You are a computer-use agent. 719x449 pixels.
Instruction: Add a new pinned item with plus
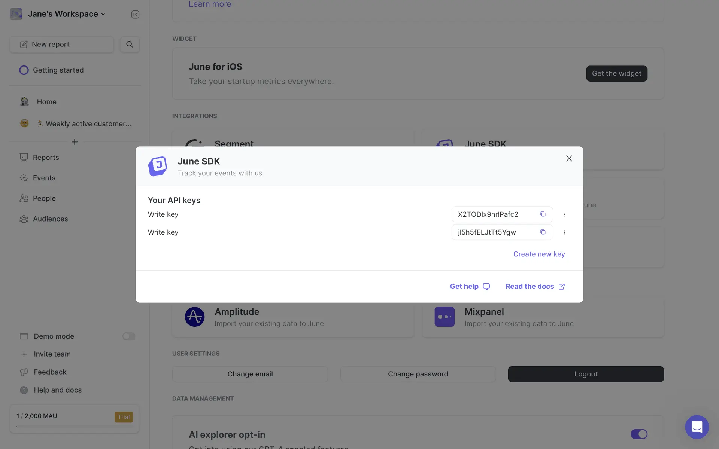pyautogui.click(x=75, y=142)
